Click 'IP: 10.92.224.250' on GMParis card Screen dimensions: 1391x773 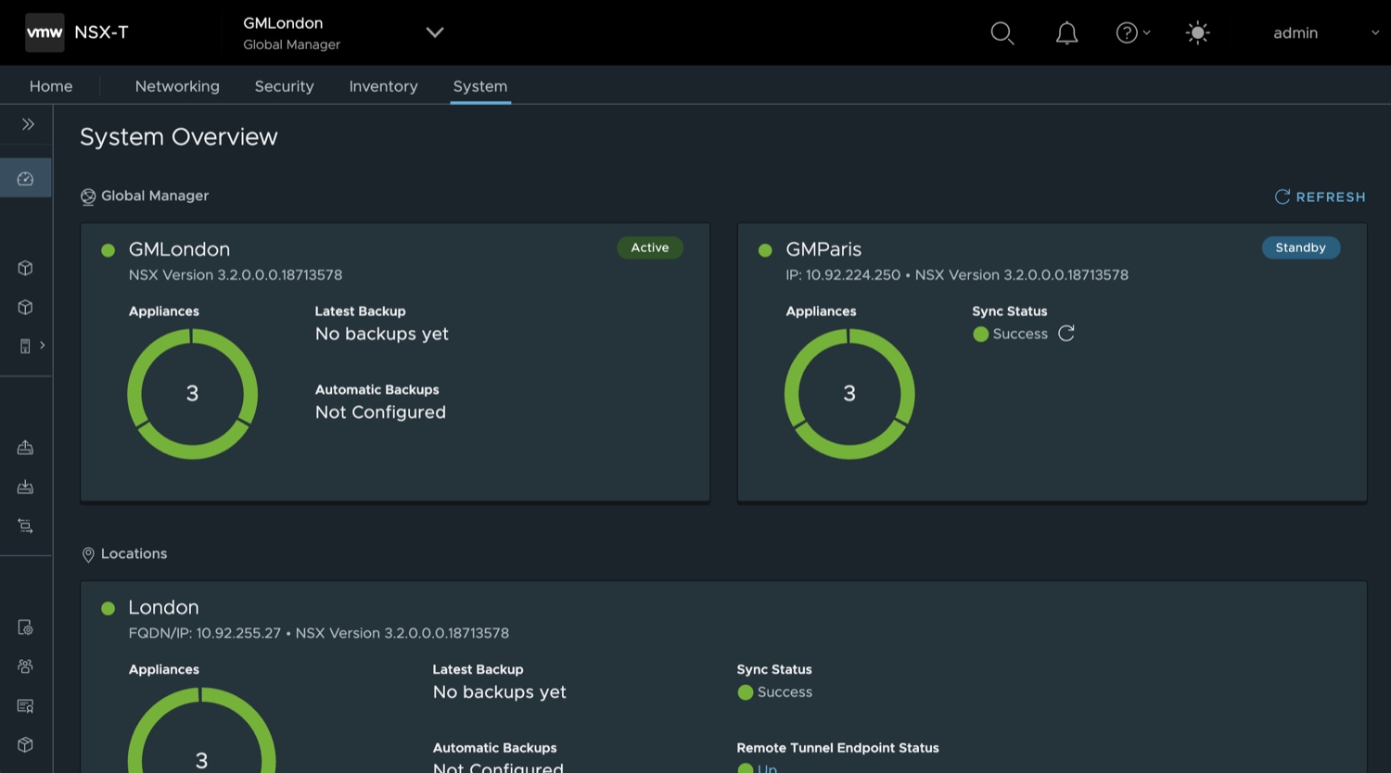point(843,275)
